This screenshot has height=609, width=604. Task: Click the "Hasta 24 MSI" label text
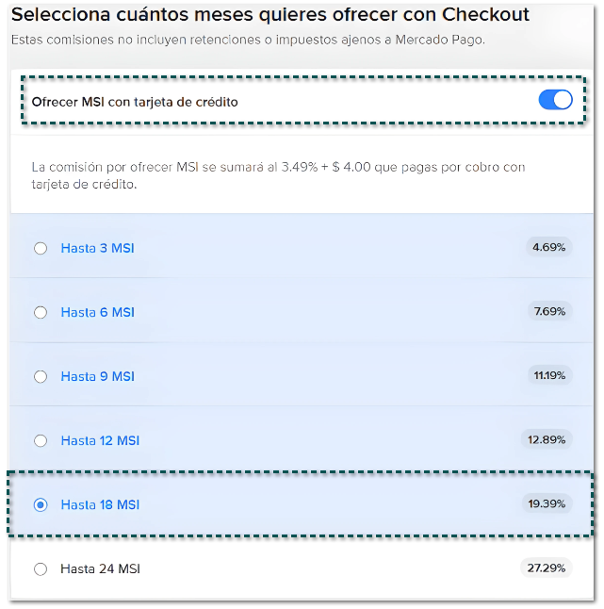(x=101, y=569)
